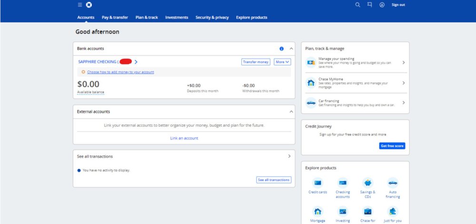Click the Chase MyHome title text
The width and height of the screenshot is (476, 224).
pyautogui.click(x=331, y=79)
